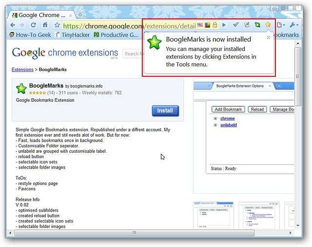
Task: Click the chrome folder link in preview
Action: pyautogui.click(x=228, y=119)
